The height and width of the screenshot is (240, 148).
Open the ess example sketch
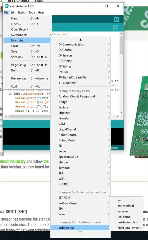(126, 200)
